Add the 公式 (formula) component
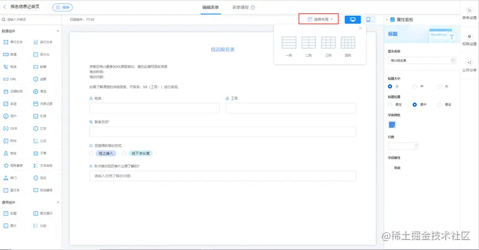 coord(40,140)
